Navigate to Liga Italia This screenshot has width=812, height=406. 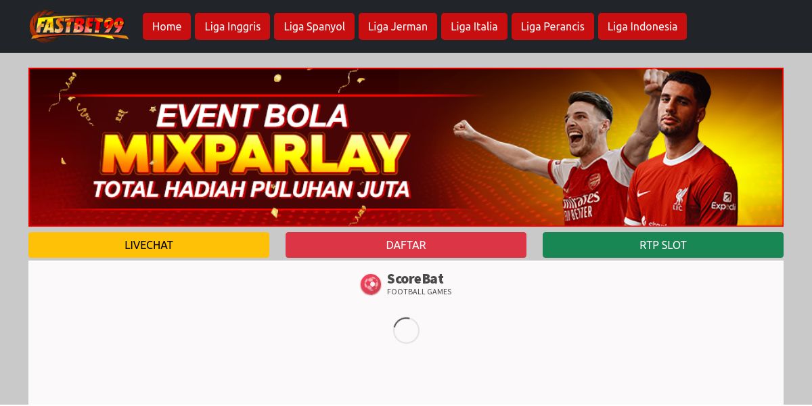(474, 26)
